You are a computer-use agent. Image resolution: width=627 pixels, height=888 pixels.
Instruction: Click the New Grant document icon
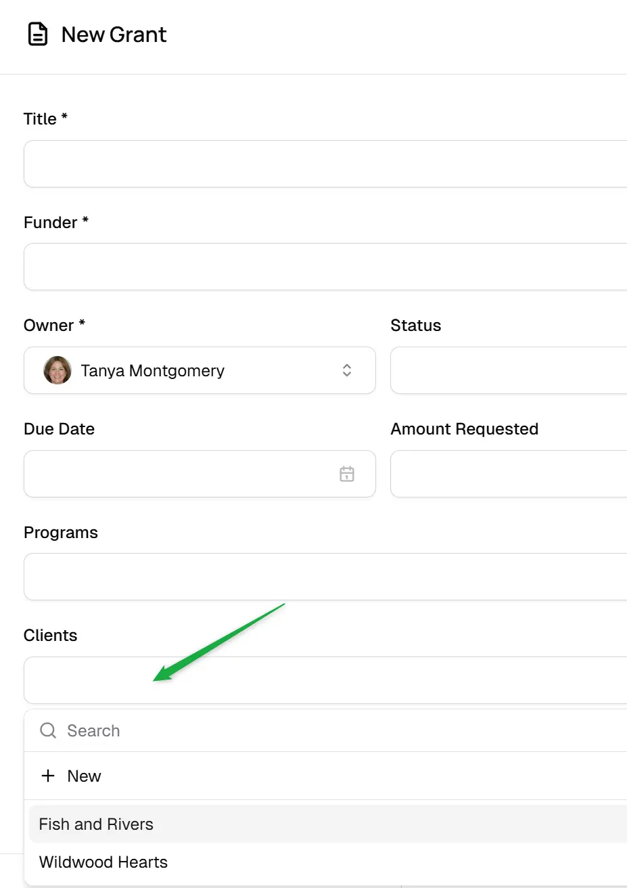tap(38, 35)
